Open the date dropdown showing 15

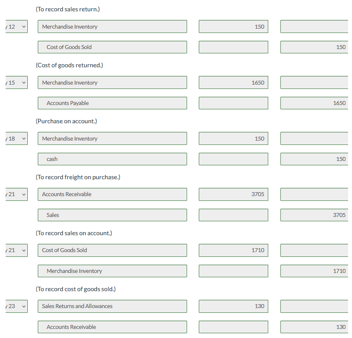click(x=16, y=82)
